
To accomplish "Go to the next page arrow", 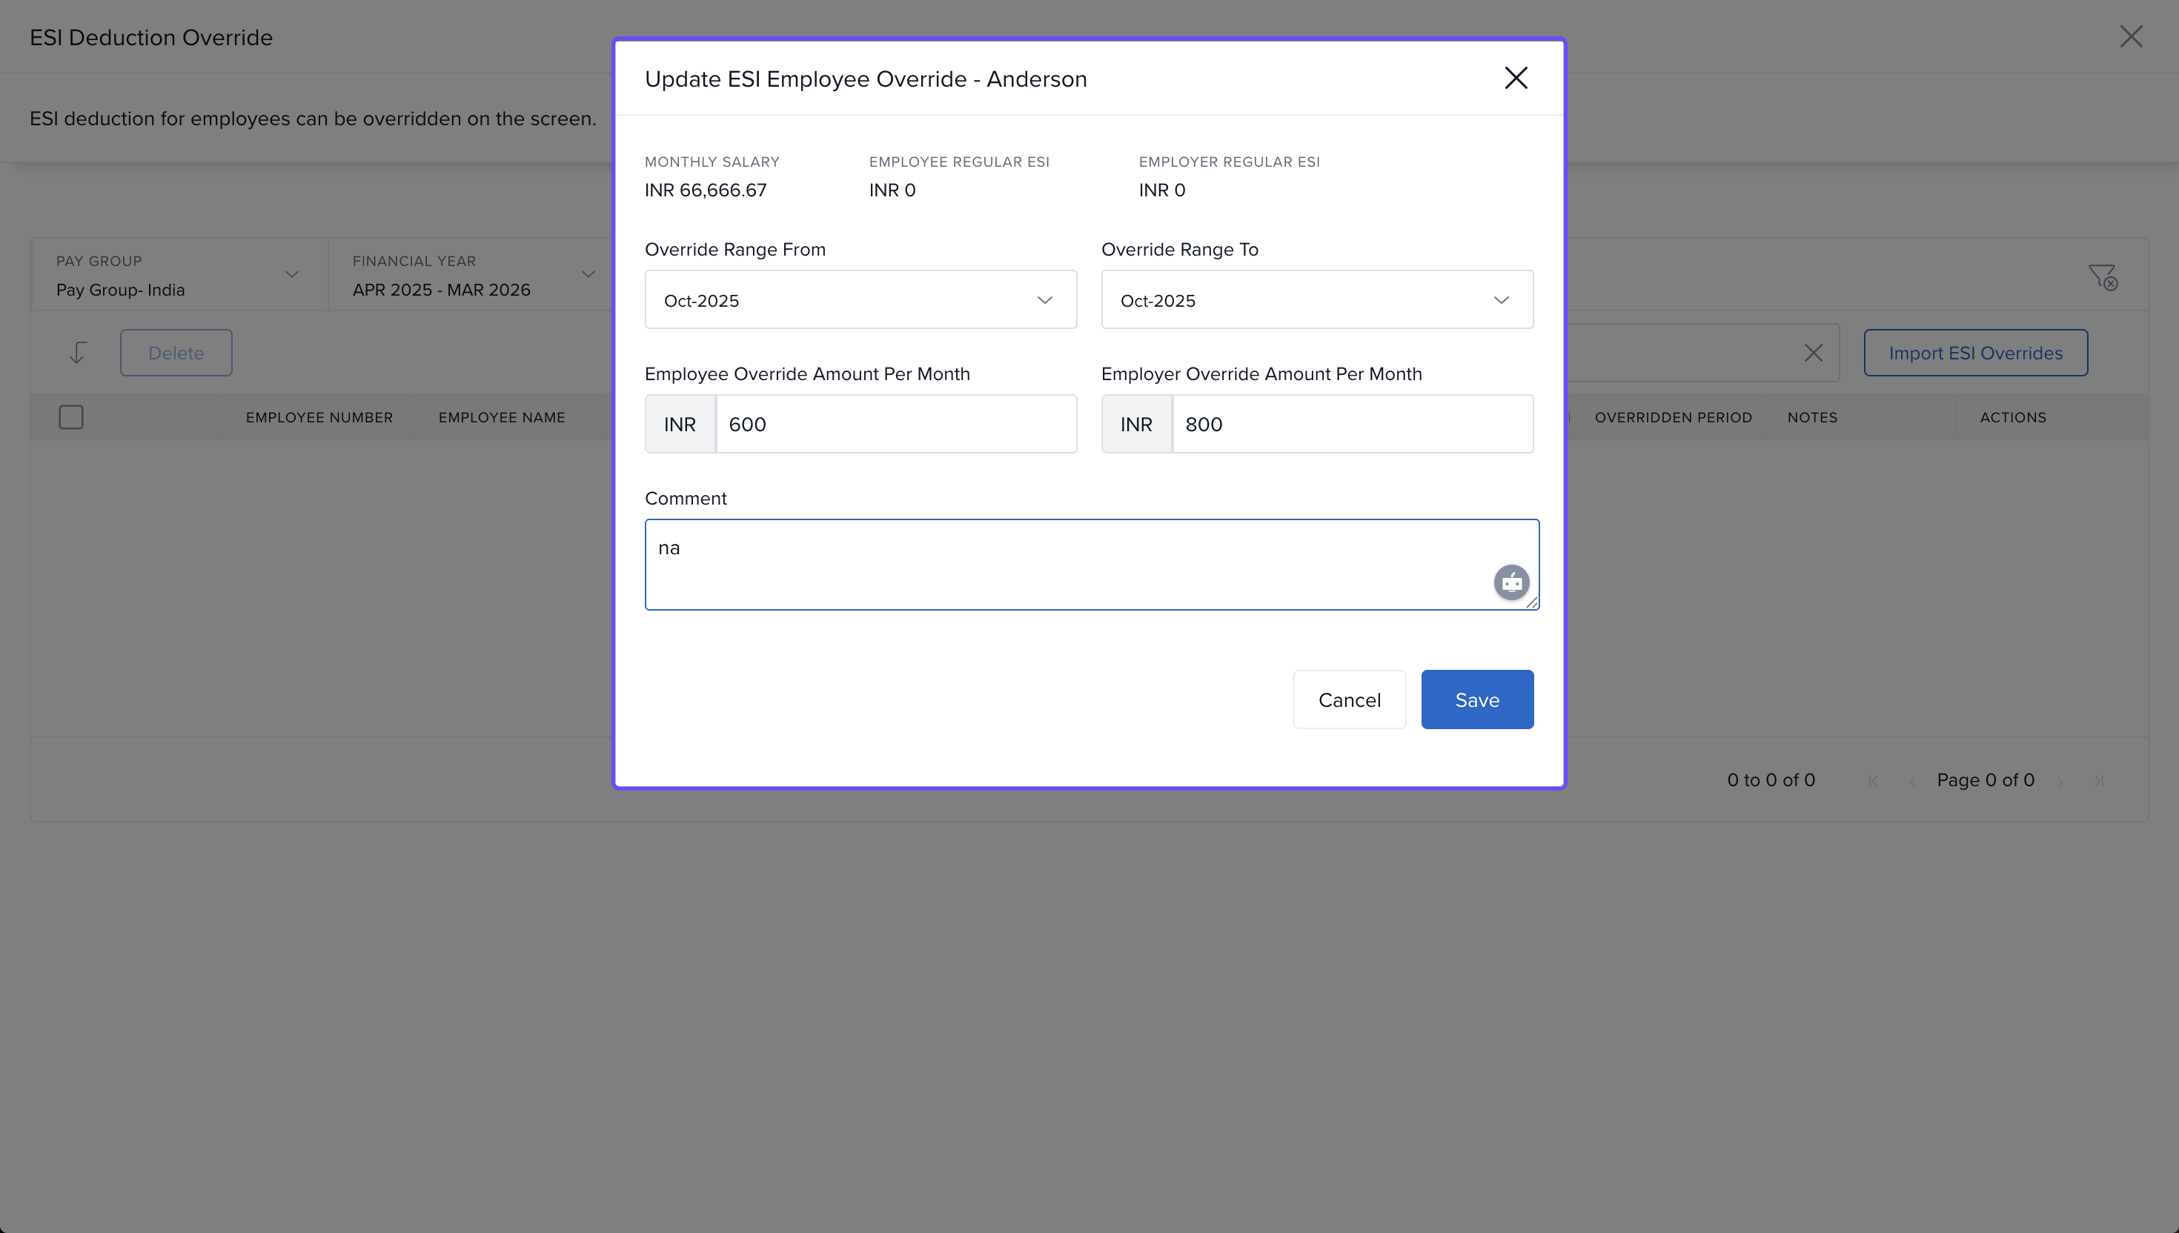I will pyautogui.click(x=2060, y=781).
